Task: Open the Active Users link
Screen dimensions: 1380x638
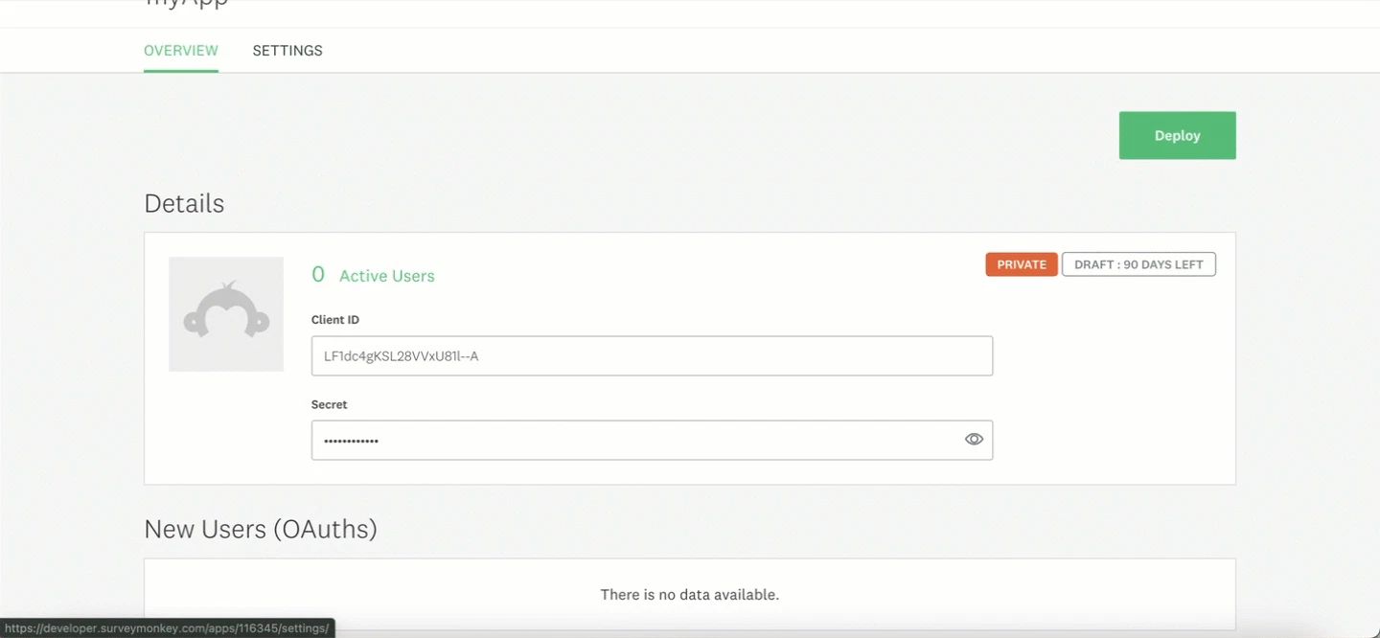Action: pos(386,275)
